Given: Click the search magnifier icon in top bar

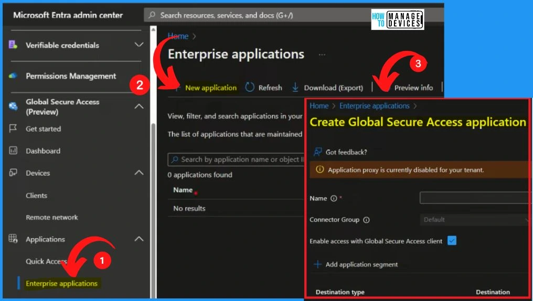Looking at the screenshot, I should point(152,15).
